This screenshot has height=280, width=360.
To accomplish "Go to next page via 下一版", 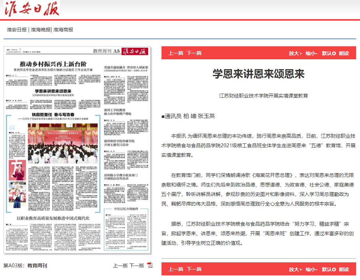I will click(x=136, y=265).
